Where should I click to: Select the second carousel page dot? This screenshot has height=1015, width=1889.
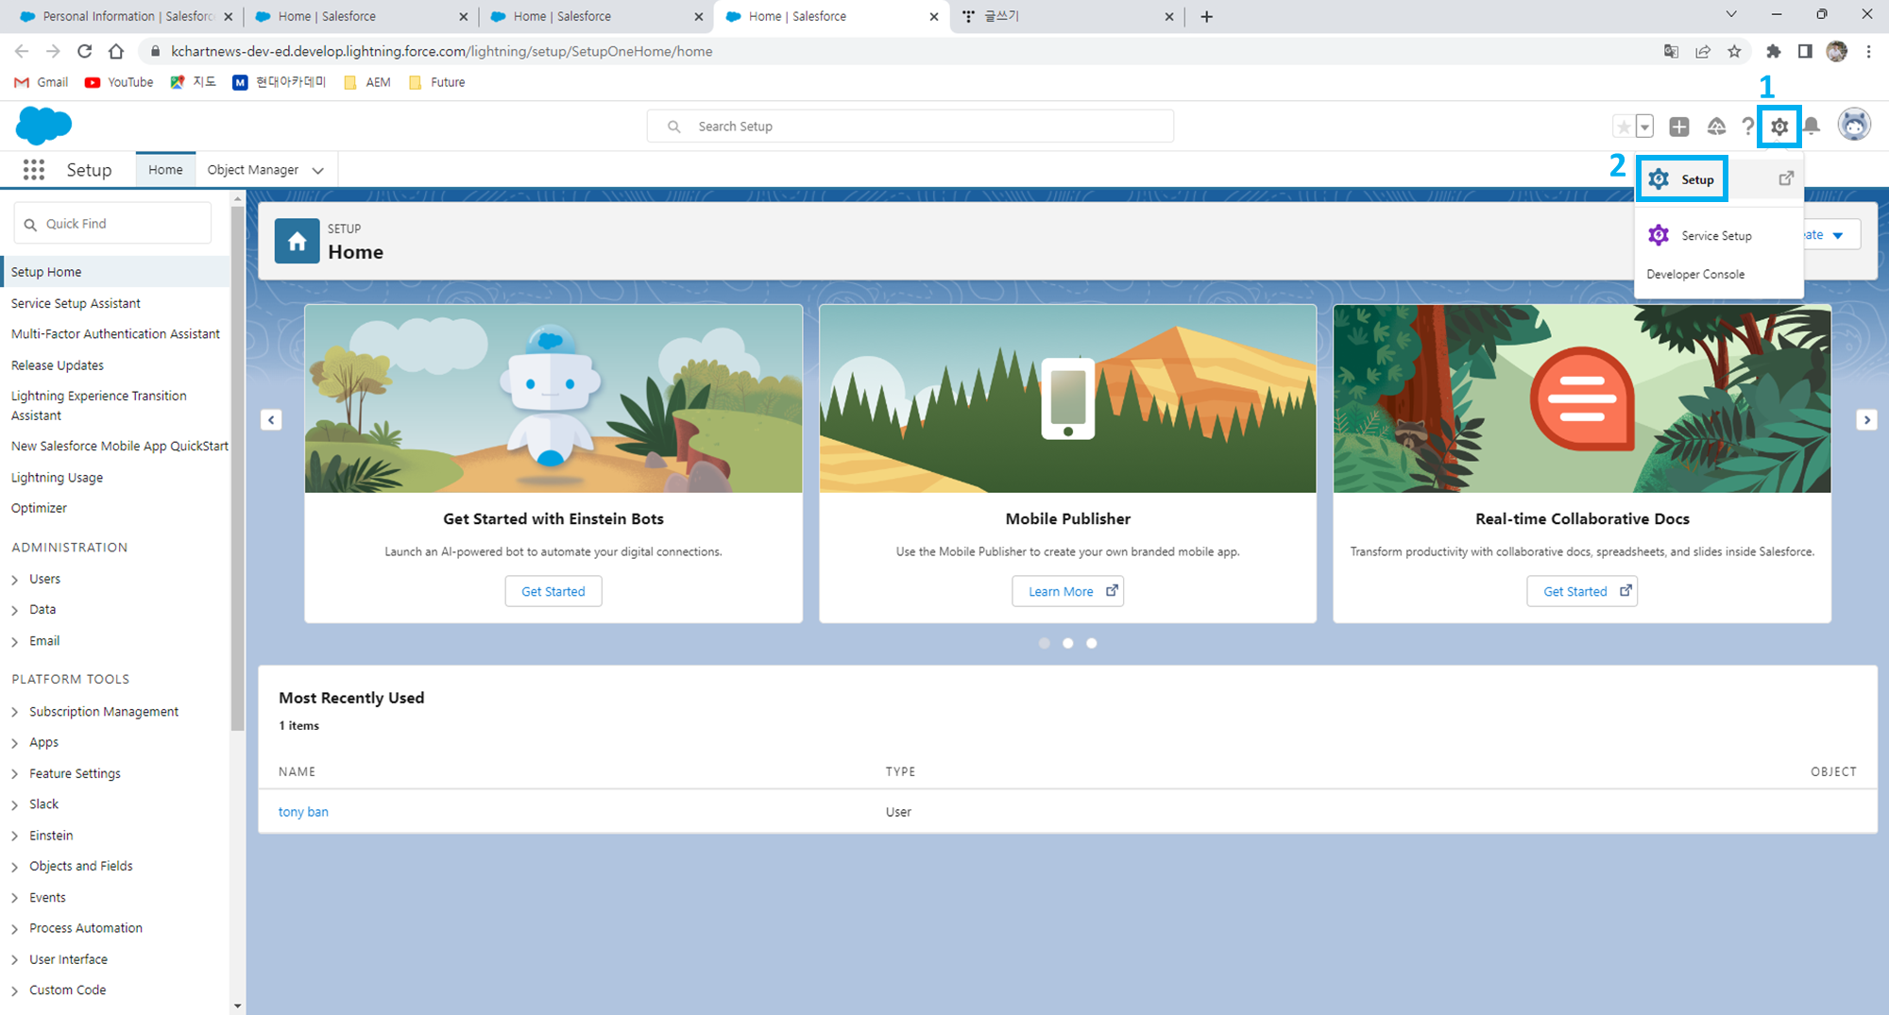1067,643
